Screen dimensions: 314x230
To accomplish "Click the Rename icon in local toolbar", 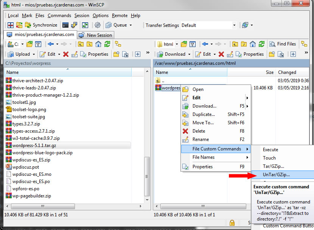I will point(74,54).
